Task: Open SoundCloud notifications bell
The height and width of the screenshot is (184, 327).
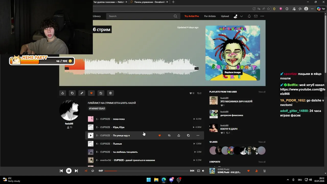Action: [x=249, y=16]
